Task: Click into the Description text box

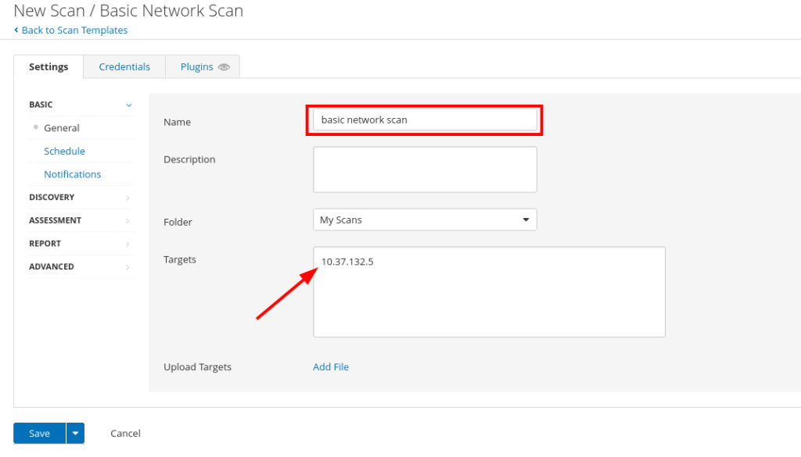Action: click(x=425, y=170)
